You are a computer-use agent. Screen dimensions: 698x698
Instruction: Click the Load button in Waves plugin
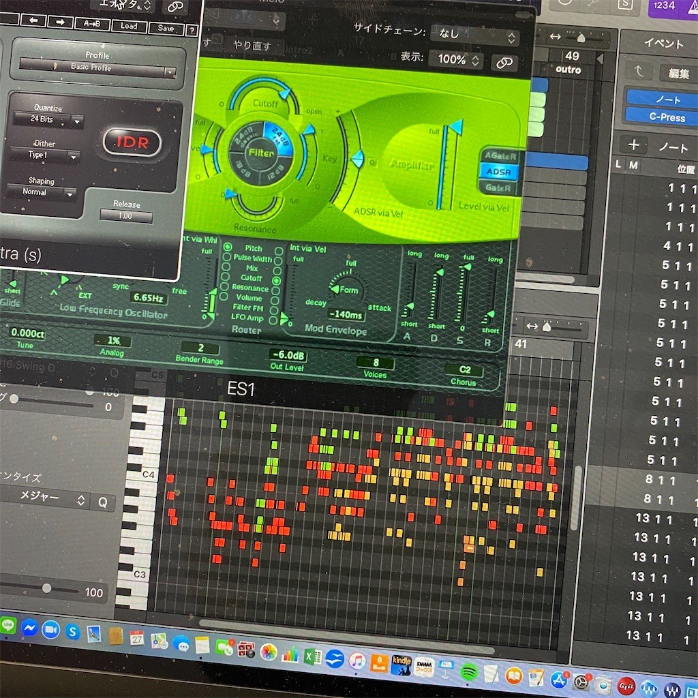129,27
